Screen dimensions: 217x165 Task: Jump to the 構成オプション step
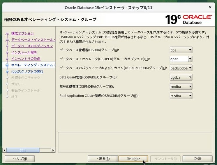tap(23, 33)
